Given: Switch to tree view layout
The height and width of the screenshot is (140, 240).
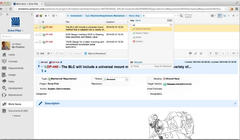Looking at the screenshot, I should pyautogui.click(x=224, y=16).
